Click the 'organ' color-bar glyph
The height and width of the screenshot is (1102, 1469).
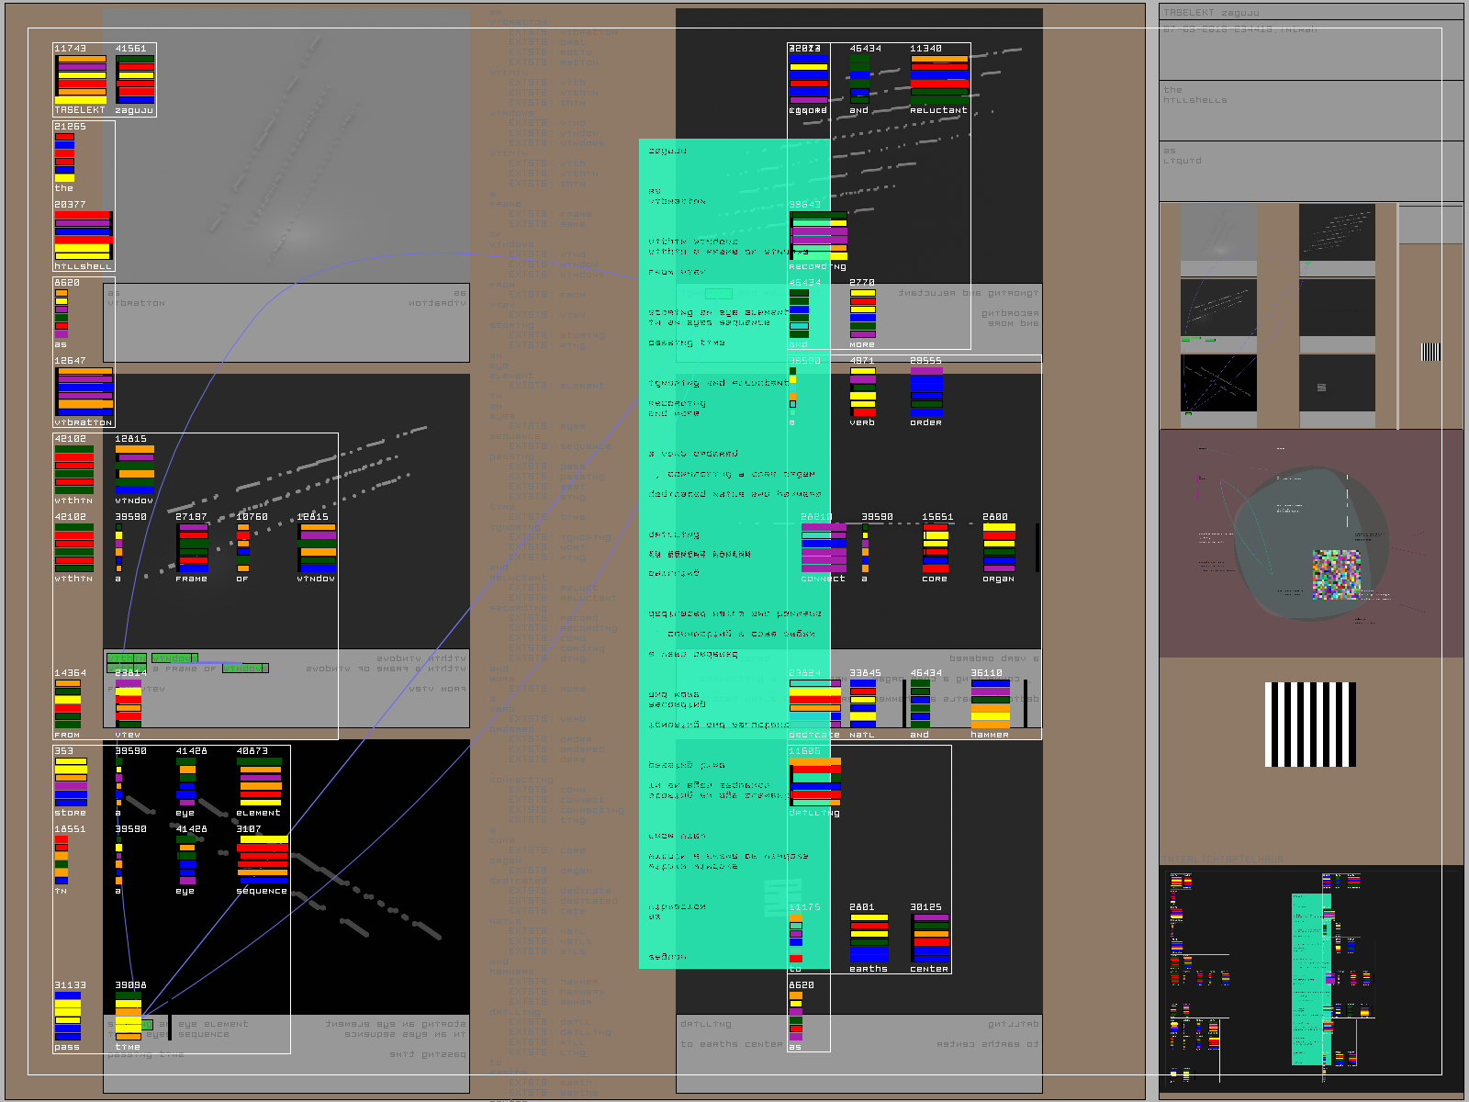click(x=999, y=548)
